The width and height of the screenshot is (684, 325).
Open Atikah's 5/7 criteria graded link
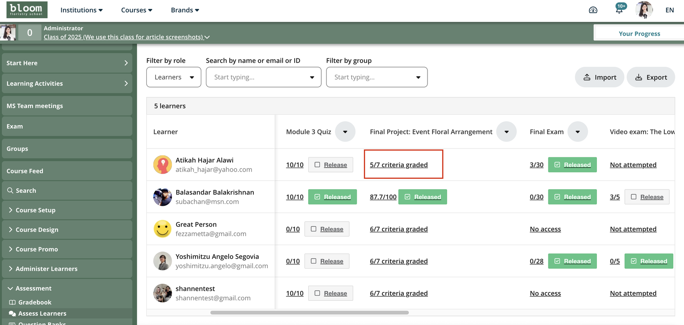coord(399,165)
